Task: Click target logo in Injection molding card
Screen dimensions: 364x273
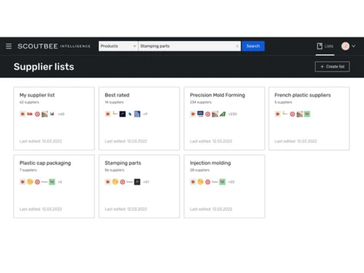Action: 207,182
